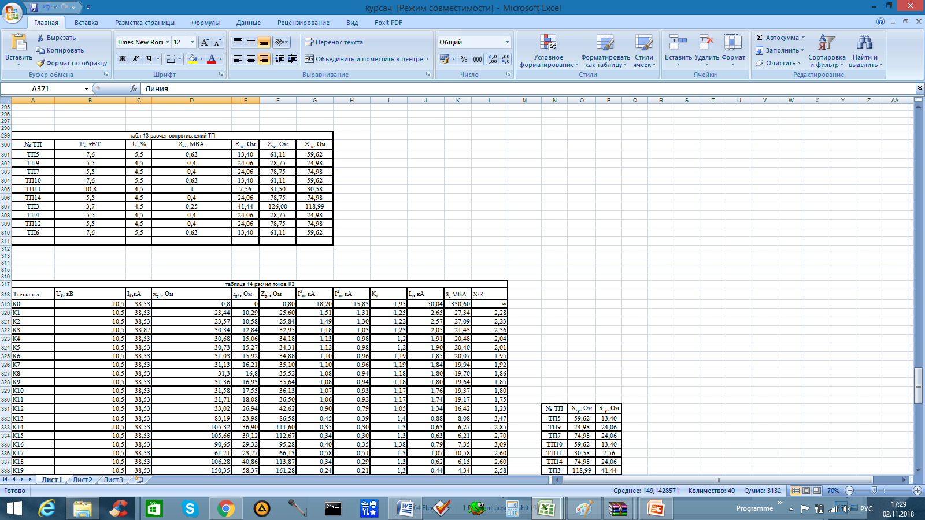Screen dimensions: 925x520
Task: Click Fill (Заполнить) button
Action: [779, 50]
